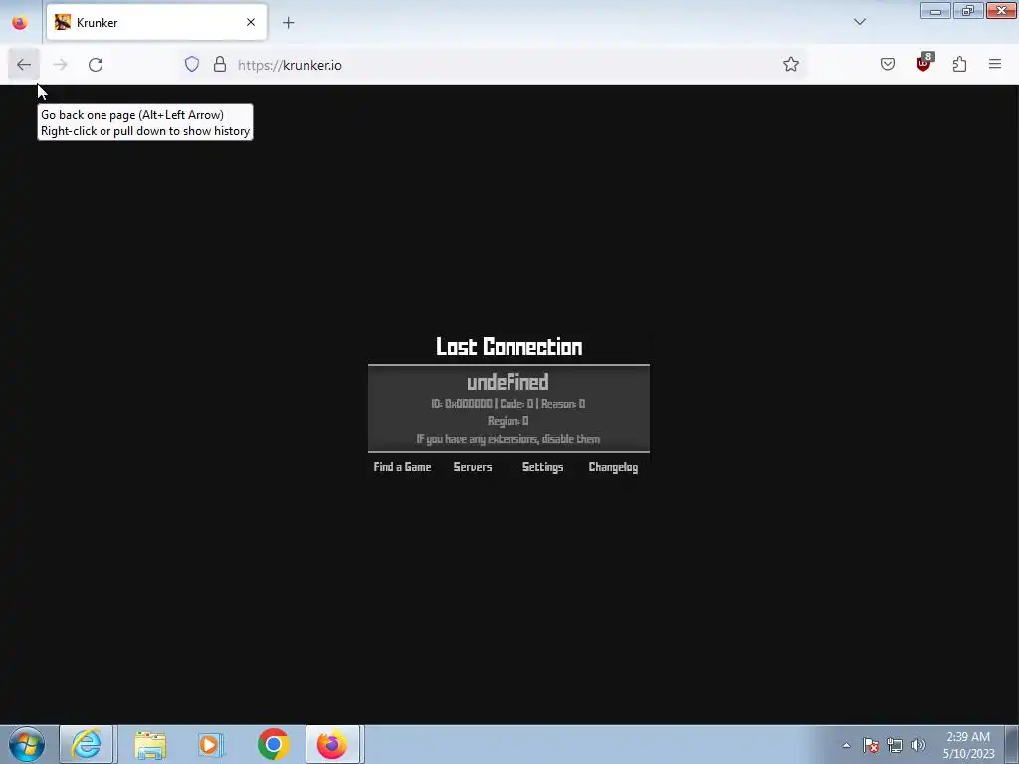Click the Firefox taskbar icon
The width and height of the screenshot is (1019, 764).
pos(332,744)
